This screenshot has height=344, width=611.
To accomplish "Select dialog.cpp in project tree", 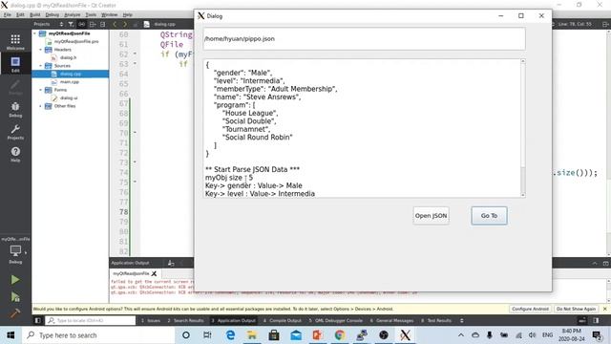I will pyautogui.click(x=71, y=74).
